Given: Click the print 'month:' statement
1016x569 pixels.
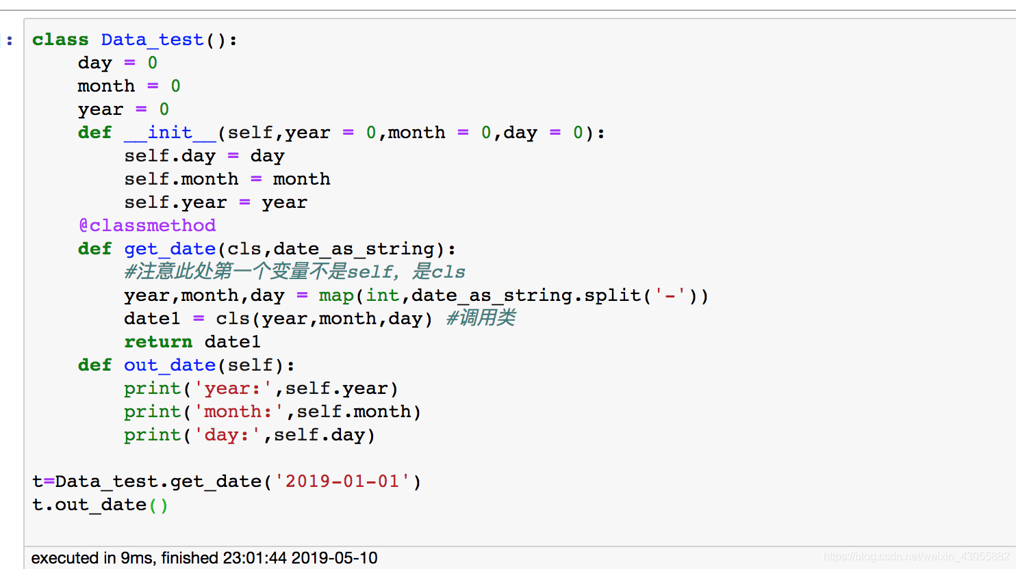Looking at the screenshot, I should pos(272,412).
